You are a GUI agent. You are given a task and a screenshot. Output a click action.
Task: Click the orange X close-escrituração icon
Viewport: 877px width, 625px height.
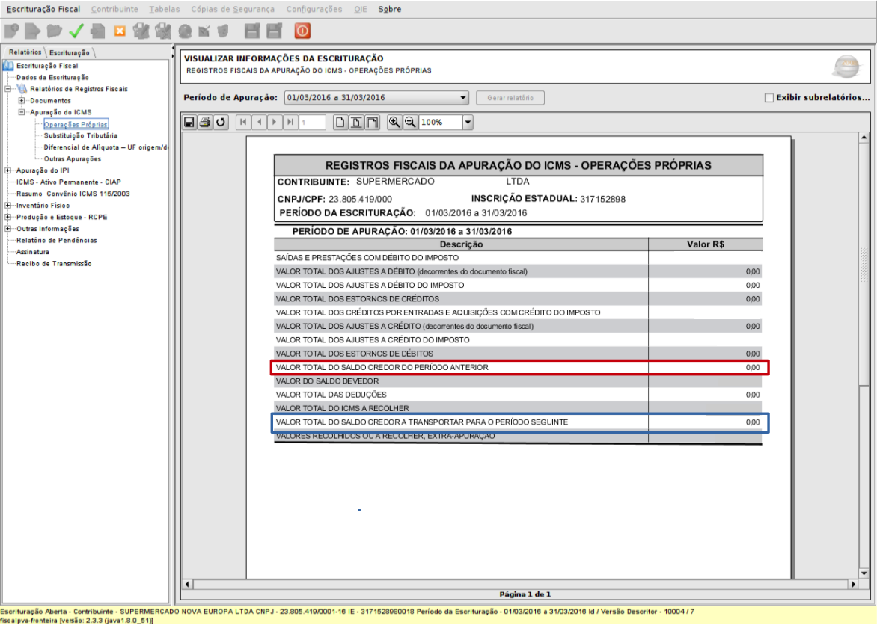119,31
